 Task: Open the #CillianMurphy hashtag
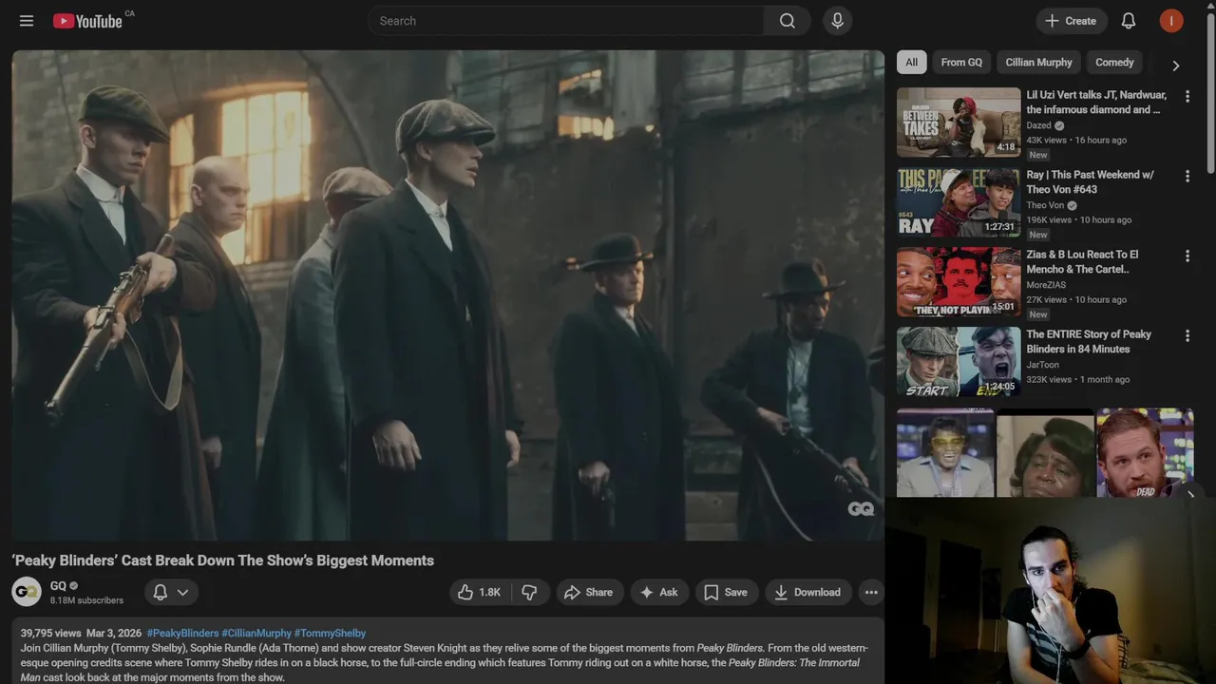[256, 633]
